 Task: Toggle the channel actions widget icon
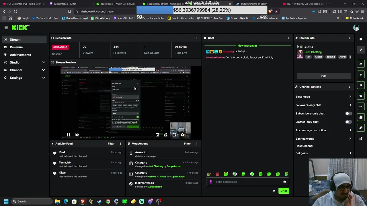click(361, 117)
